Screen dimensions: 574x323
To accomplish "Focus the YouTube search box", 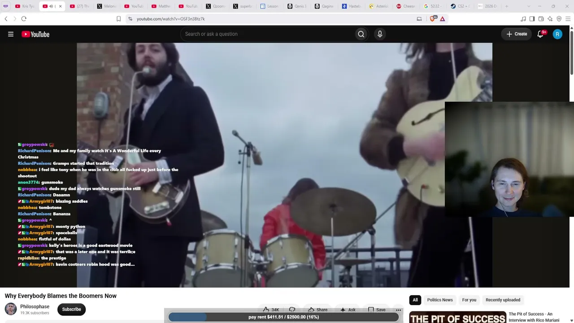I will [x=267, y=34].
